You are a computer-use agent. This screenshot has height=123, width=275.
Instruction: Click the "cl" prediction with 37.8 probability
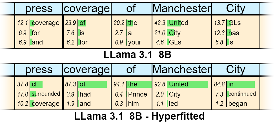[34, 84]
